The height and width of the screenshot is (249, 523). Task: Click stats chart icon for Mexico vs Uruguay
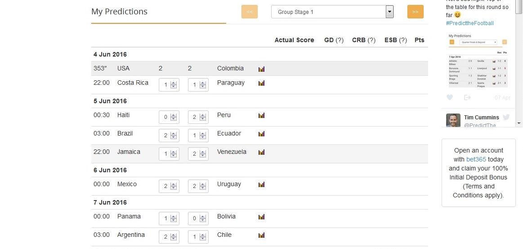(261, 184)
